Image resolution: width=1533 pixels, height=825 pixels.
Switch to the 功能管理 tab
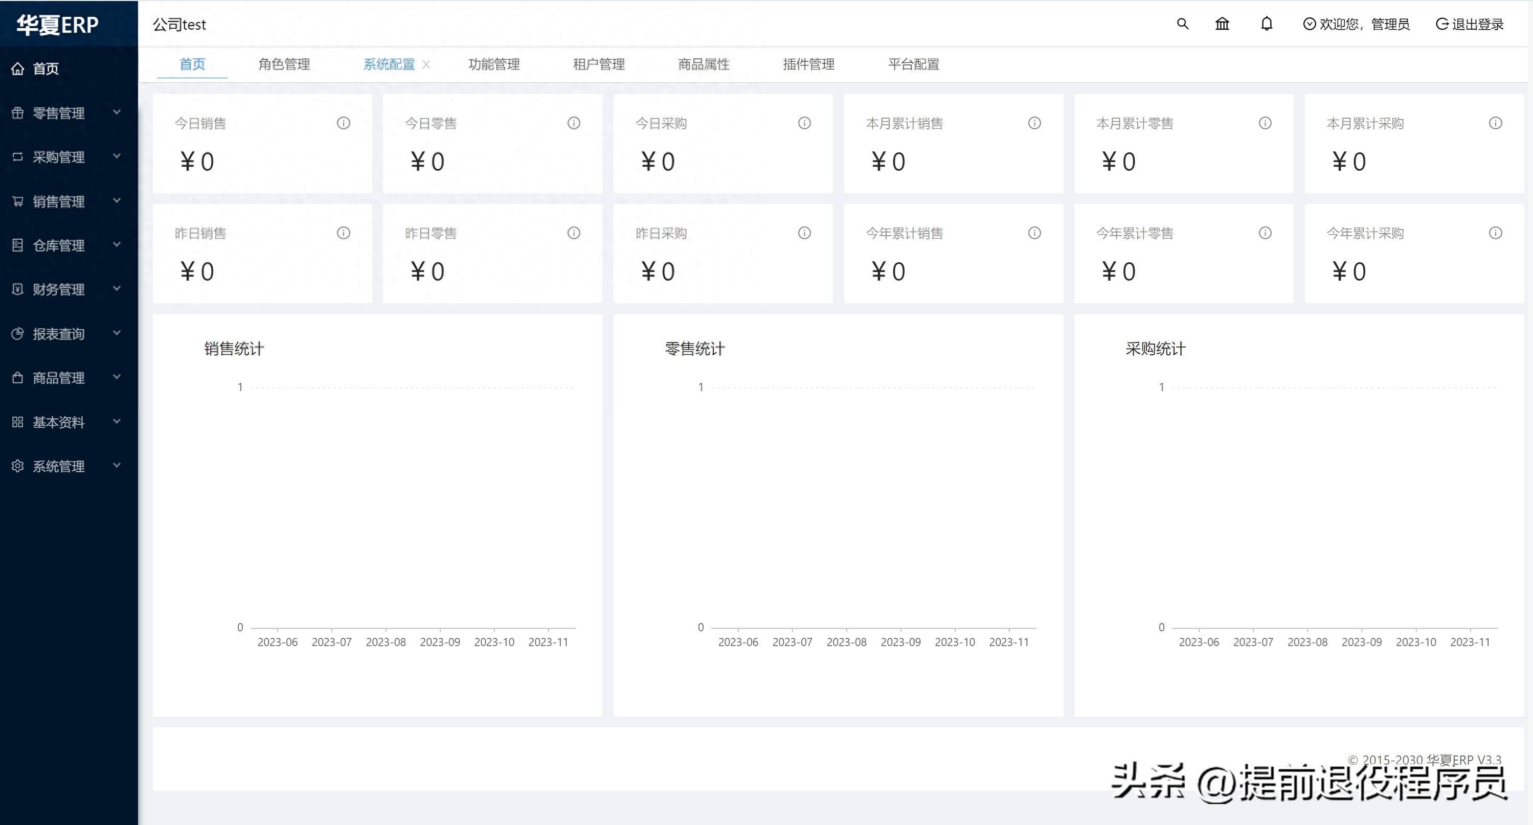click(x=494, y=64)
